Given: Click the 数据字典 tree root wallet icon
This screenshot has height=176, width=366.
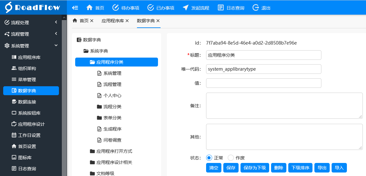Looking at the screenshot, I should 79,40.
